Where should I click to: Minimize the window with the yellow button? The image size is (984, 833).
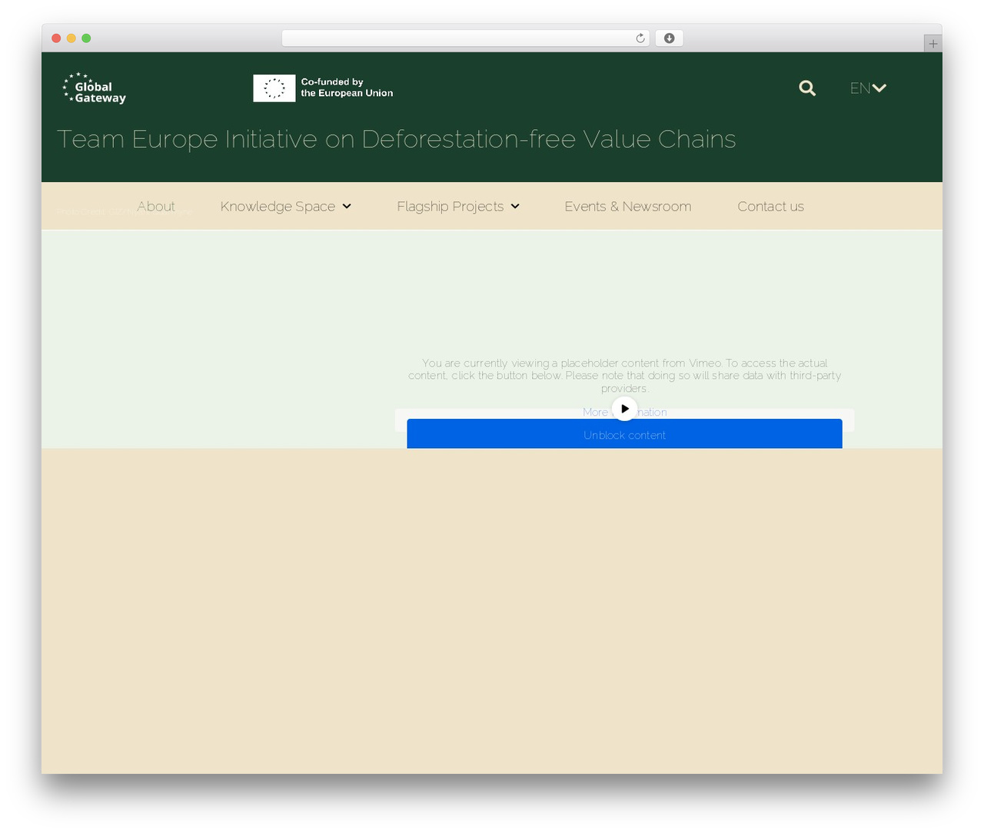click(x=71, y=38)
